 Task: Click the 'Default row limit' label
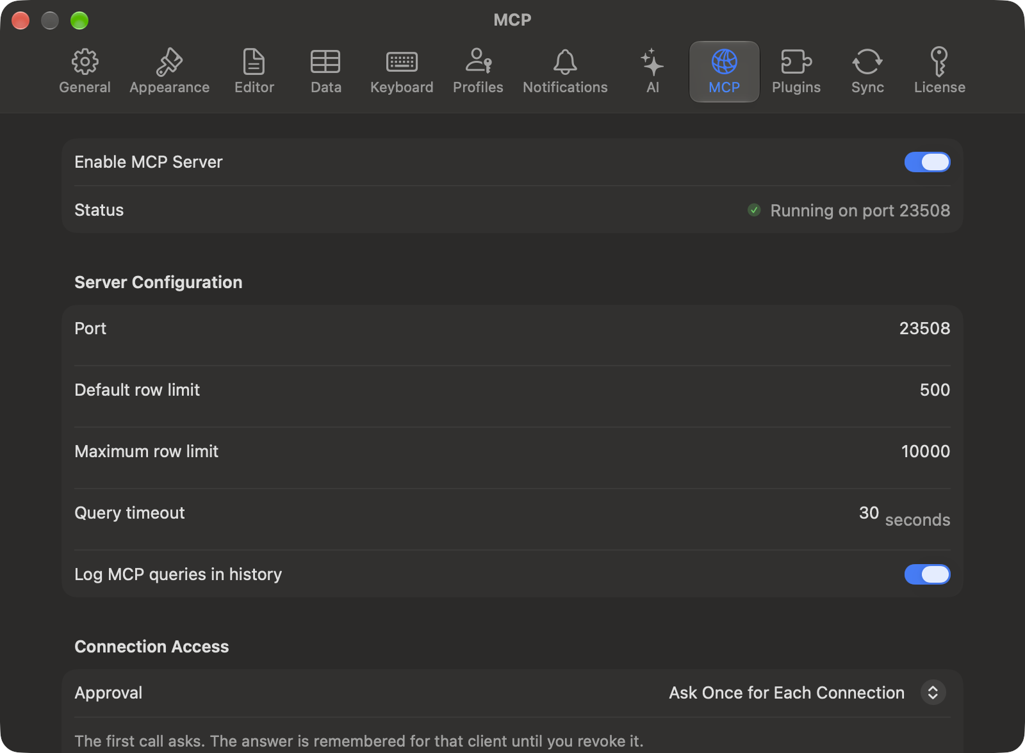pos(137,390)
